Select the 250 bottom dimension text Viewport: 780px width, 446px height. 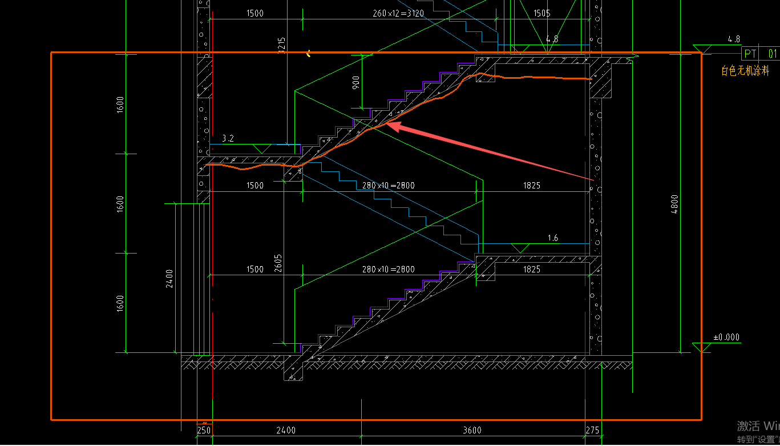[204, 431]
